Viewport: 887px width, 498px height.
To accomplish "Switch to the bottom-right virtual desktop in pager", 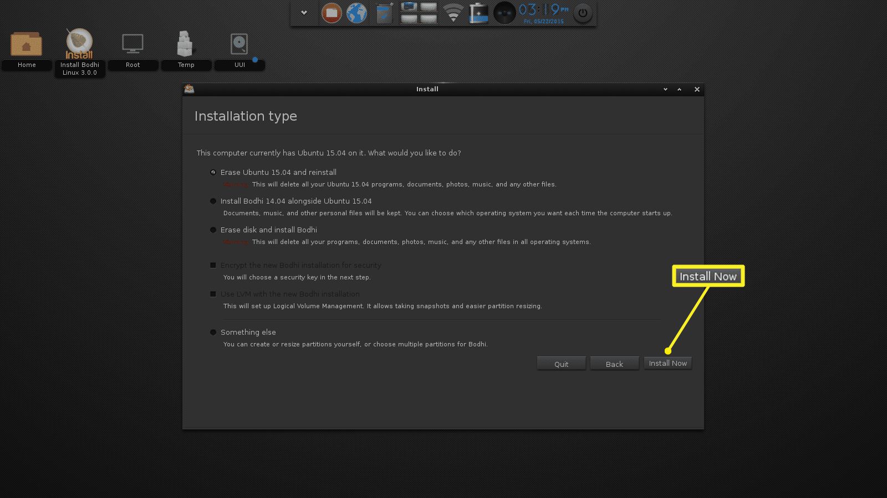I will coord(429,19).
